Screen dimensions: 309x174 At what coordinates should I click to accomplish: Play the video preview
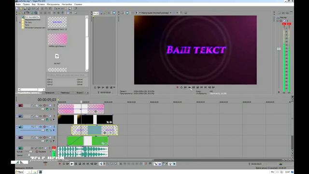pyautogui.click(x=189, y=87)
